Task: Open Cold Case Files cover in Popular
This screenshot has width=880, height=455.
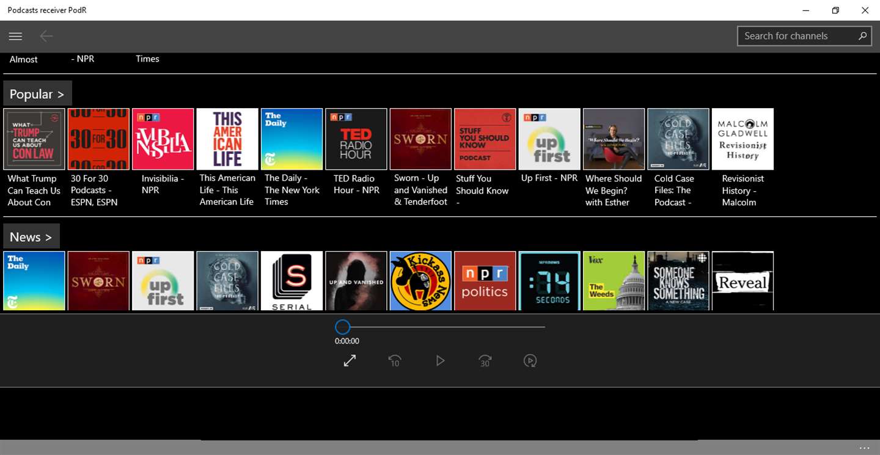Action: [678, 139]
